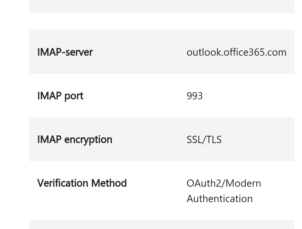Click the IMAP encryption row label
The height and width of the screenshot is (229, 302).
[x=75, y=139]
